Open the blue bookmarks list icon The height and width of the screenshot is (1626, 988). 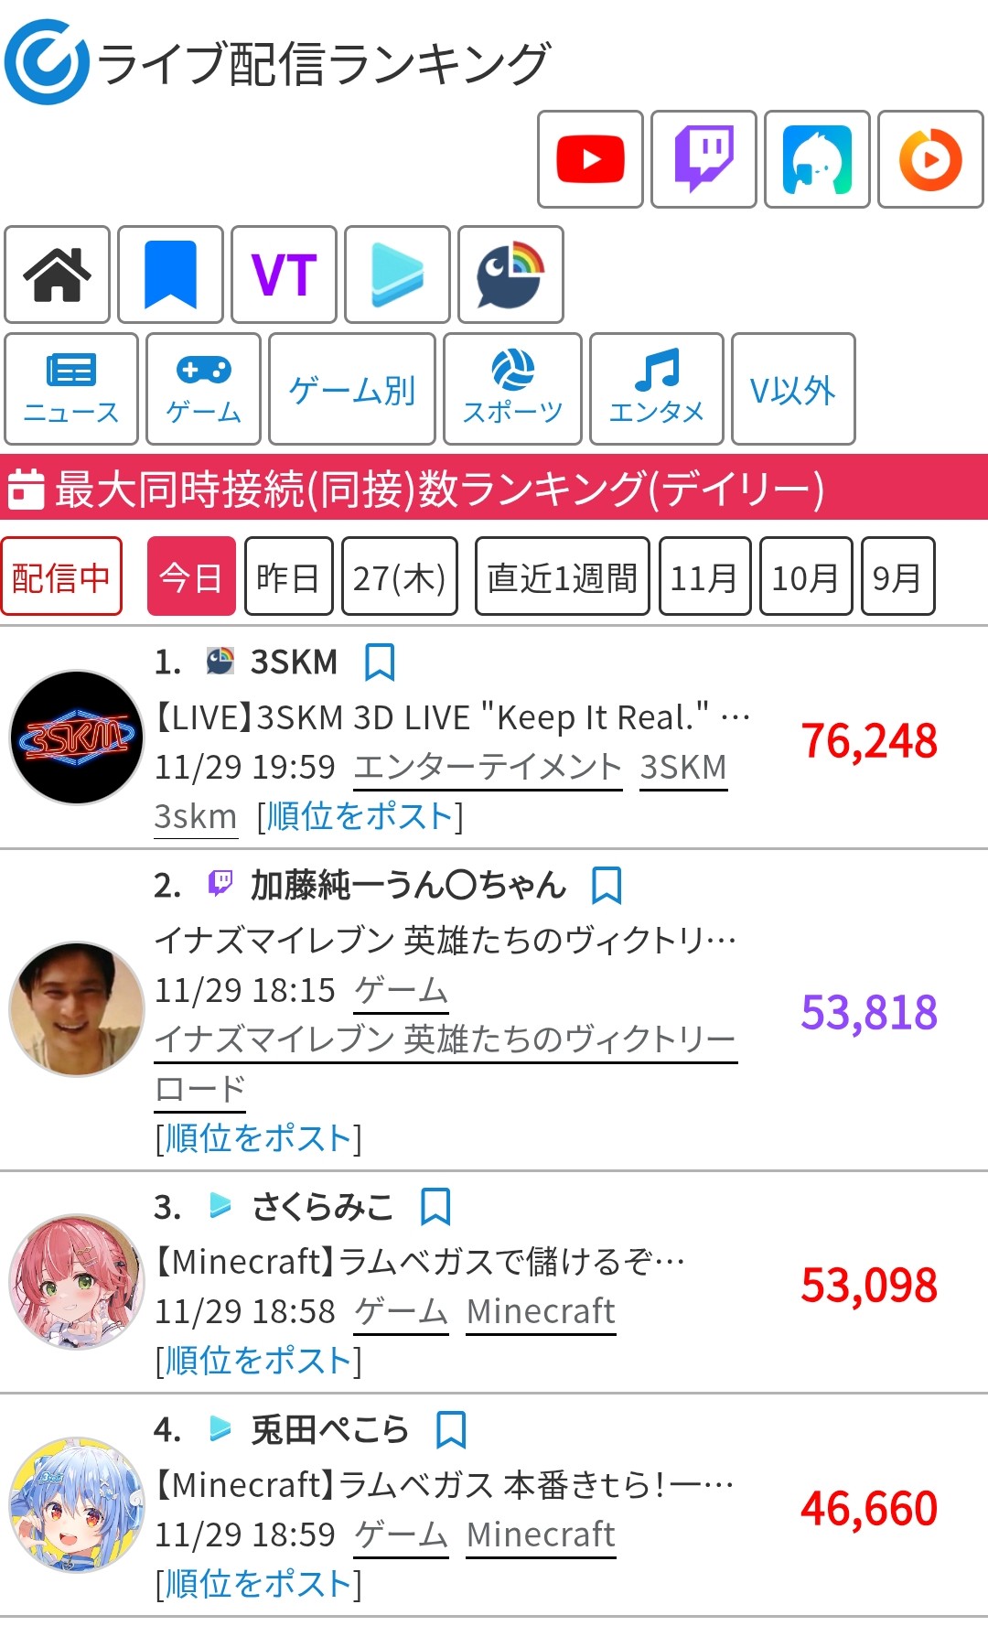[171, 275]
